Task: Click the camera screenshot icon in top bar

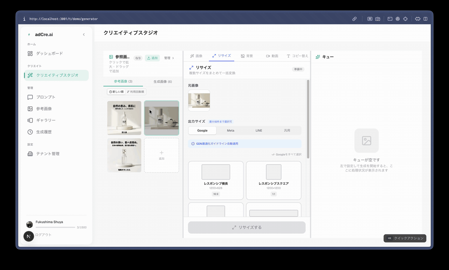Action: tap(378, 19)
